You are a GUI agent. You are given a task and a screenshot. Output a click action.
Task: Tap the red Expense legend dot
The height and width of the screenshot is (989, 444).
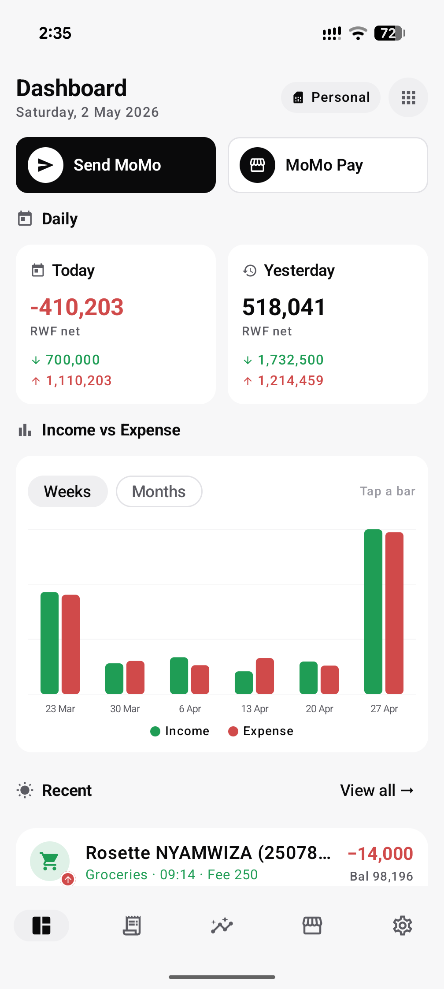[x=233, y=731]
